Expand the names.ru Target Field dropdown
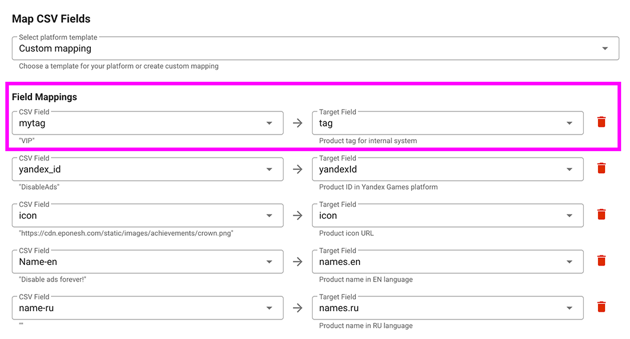This screenshot has width=630, height=339. 447,308
